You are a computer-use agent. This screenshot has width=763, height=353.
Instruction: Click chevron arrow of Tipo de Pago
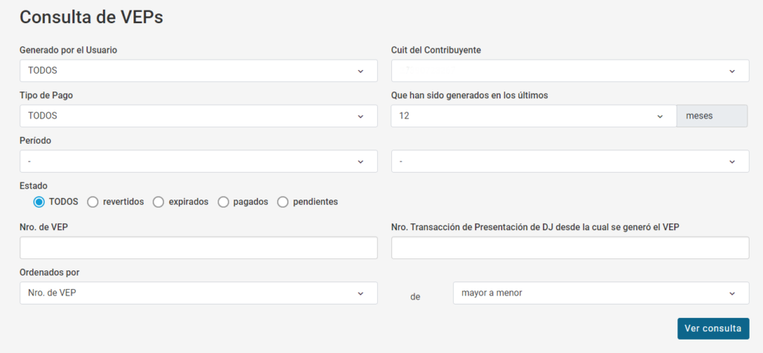[x=361, y=116]
